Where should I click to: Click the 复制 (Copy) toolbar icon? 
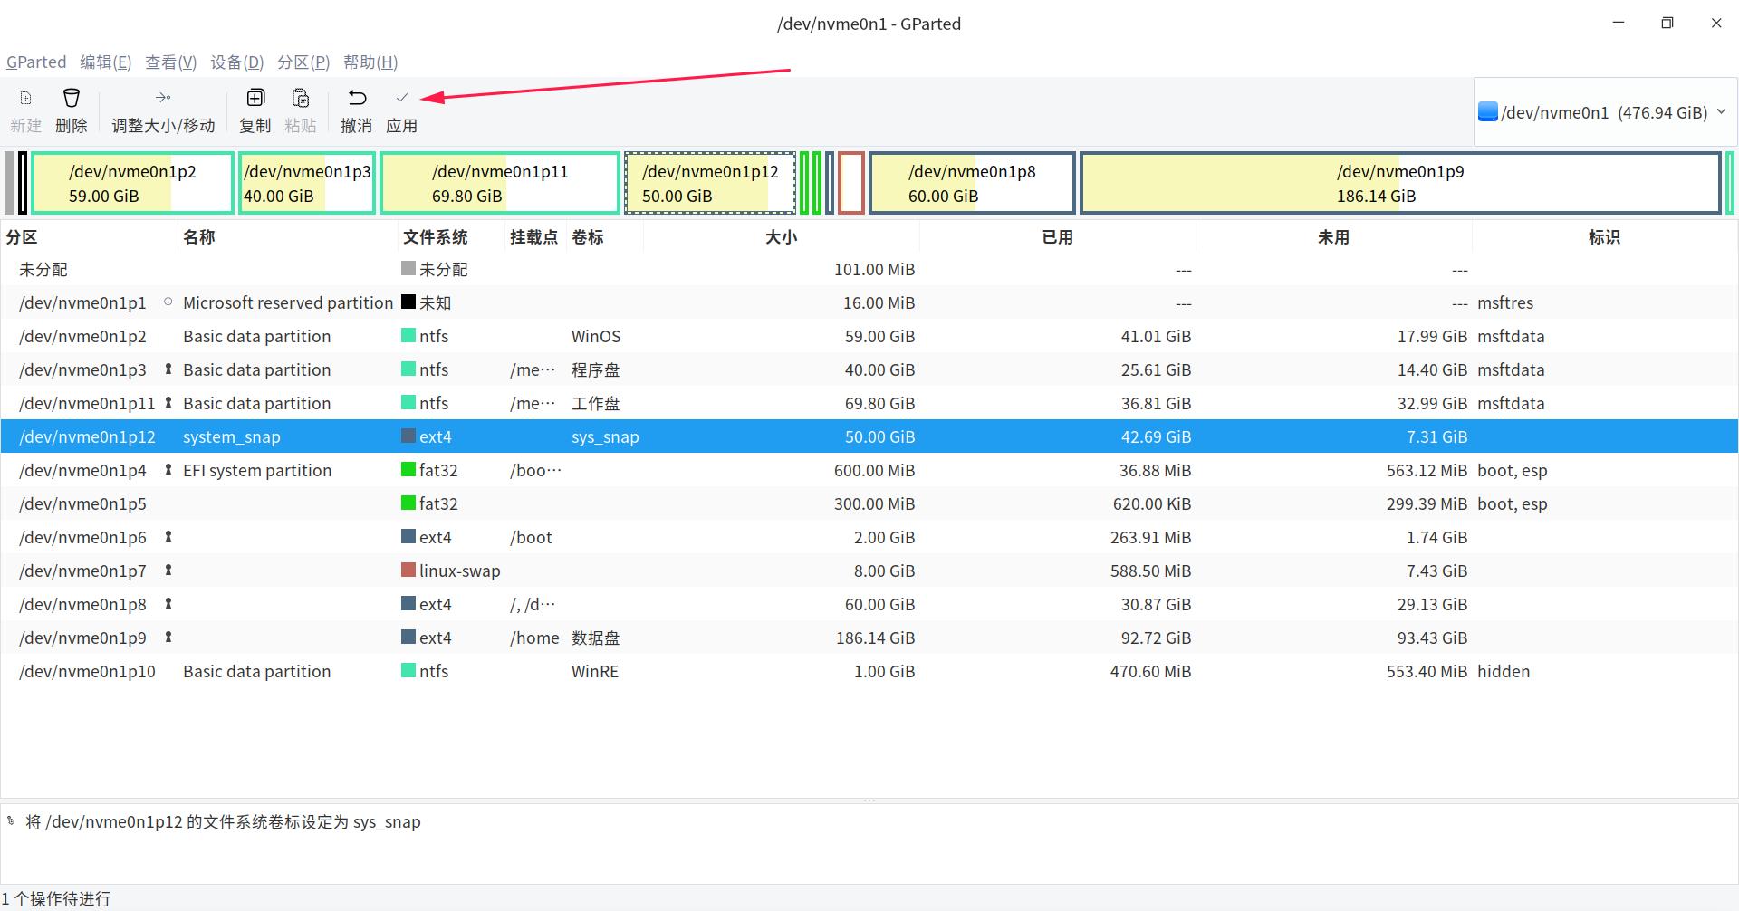click(255, 109)
